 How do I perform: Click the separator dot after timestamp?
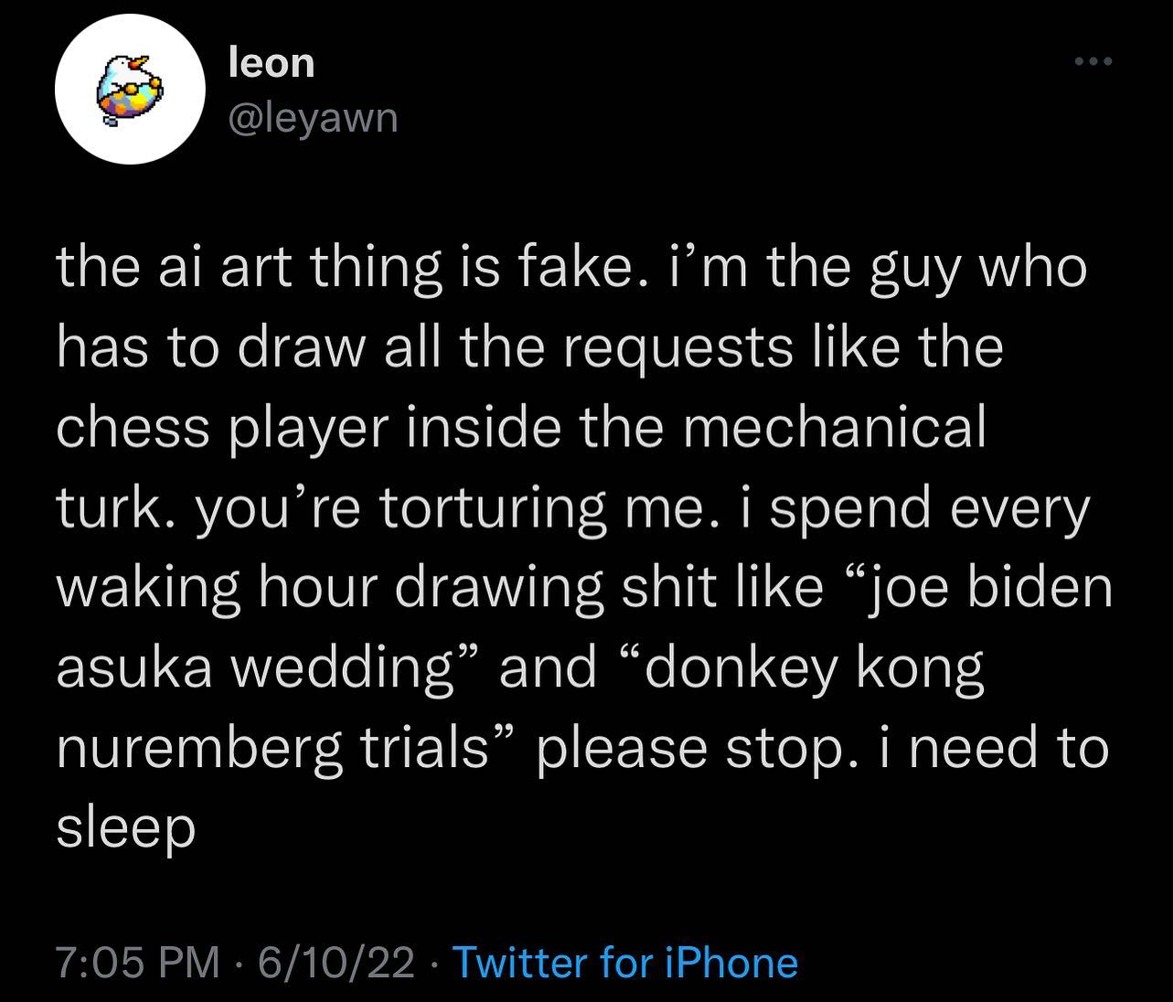pyautogui.click(x=240, y=963)
